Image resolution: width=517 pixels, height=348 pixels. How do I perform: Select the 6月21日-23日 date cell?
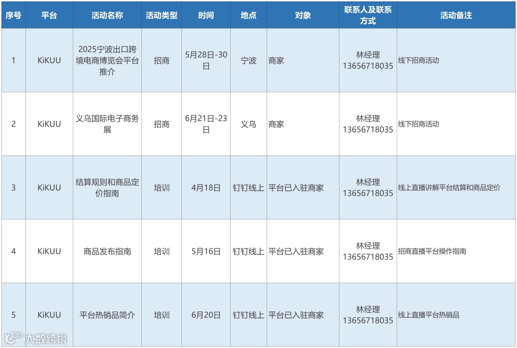[206, 124]
